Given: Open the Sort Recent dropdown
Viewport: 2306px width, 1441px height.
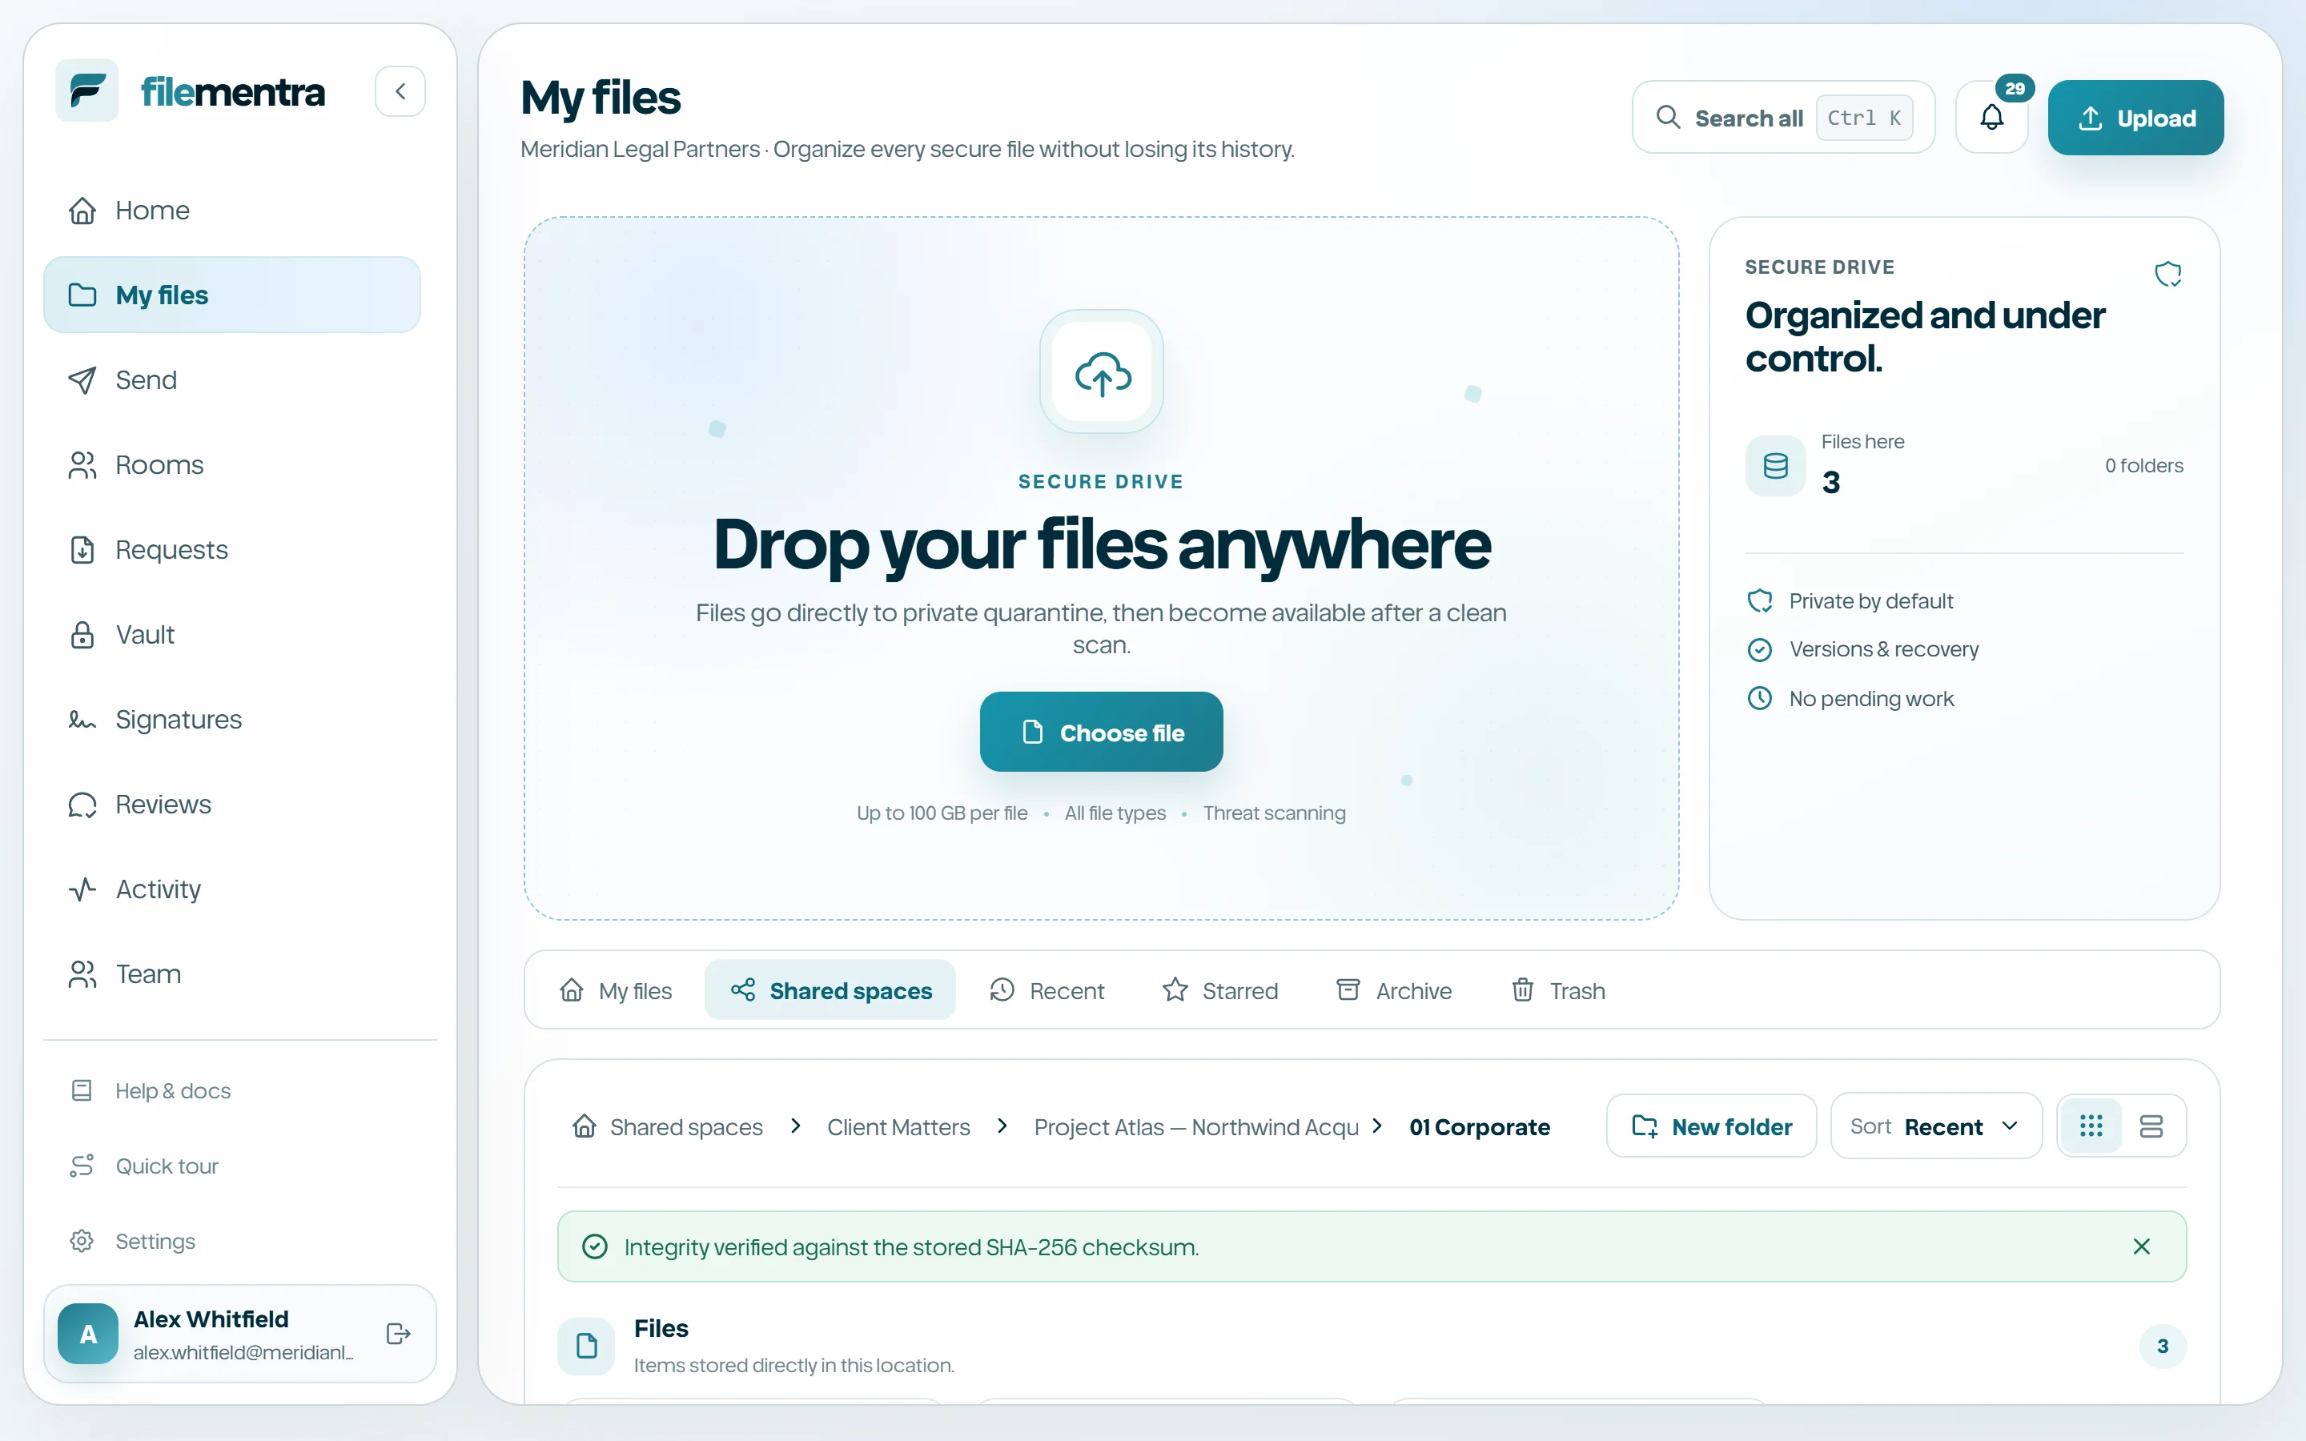Looking at the screenshot, I should tap(1935, 1126).
